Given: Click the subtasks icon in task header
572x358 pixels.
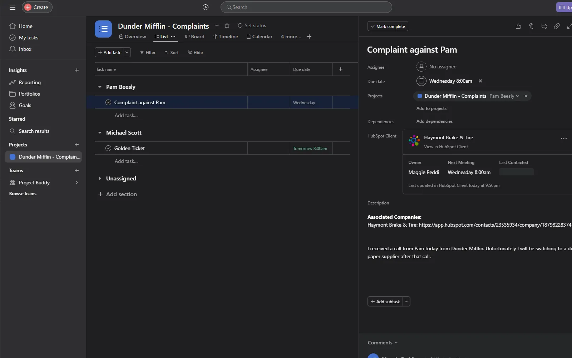Looking at the screenshot, I should click(x=544, y=26).
